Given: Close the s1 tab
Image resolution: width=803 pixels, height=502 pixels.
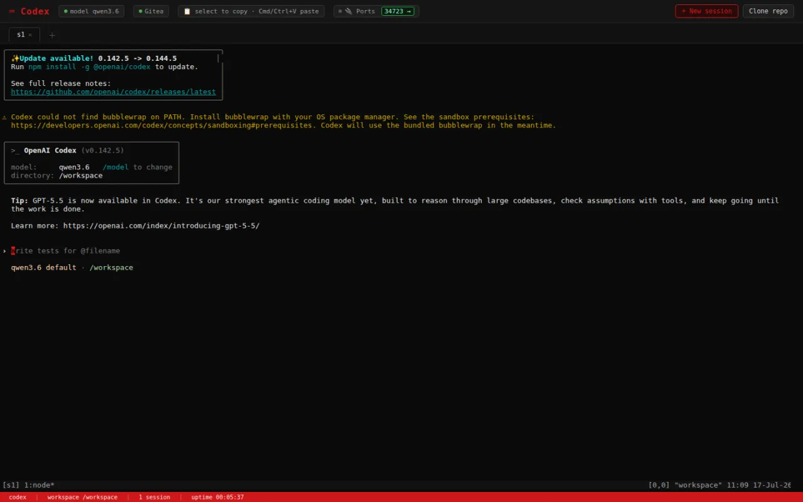Looking at the screenshot, I should (x=30, y=35).
